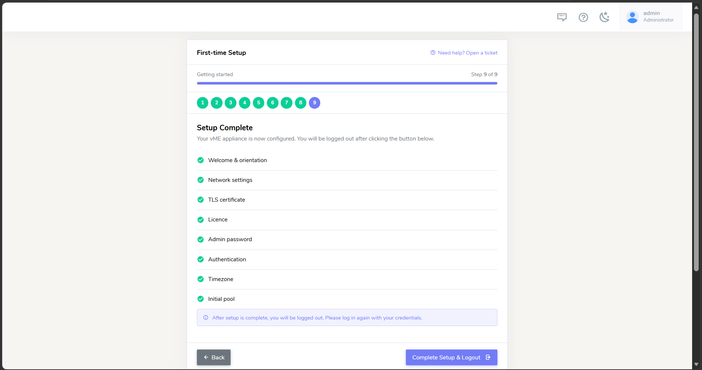Screen dimensions: 702x370
Task: Click the green check beside Network settings
Action: pyautogui.click(x=201, y=180)
